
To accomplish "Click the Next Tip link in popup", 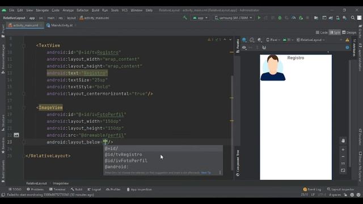I will point(206,172).
